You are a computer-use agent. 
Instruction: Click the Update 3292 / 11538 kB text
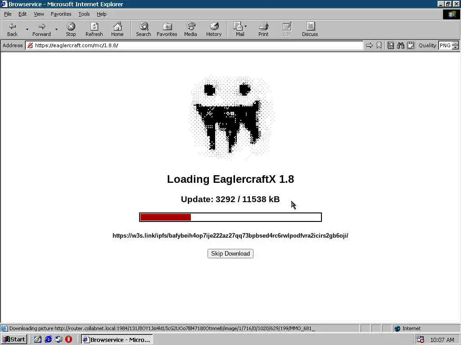(230, 199)
